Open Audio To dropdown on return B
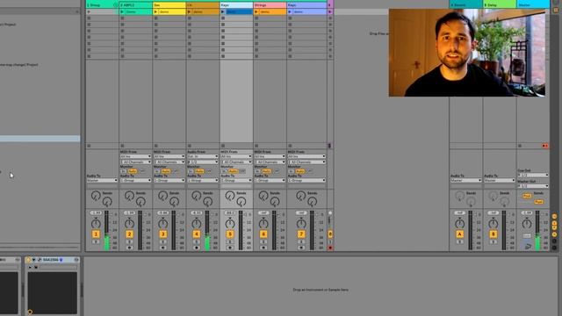Image resolution: width=562 pixels, height=316 pixels. pyautogui.click(x=500, y=181)
